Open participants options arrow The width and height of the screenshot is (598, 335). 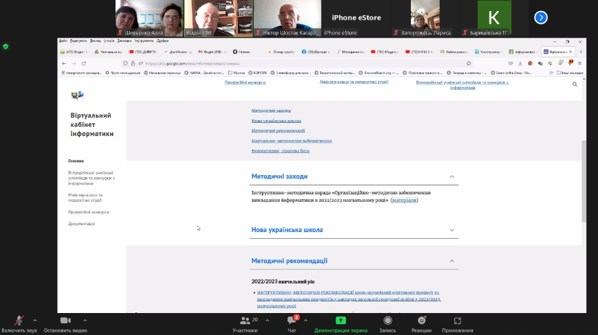tap(267, 321)
